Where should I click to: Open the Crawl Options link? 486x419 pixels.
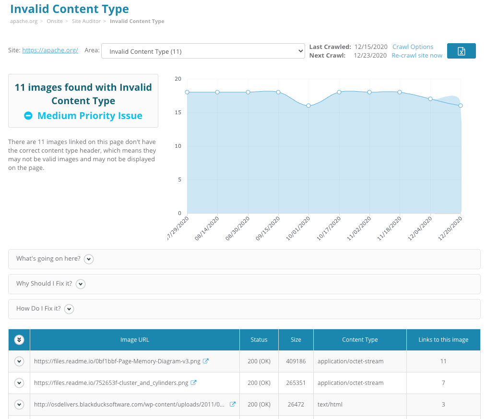413,47
